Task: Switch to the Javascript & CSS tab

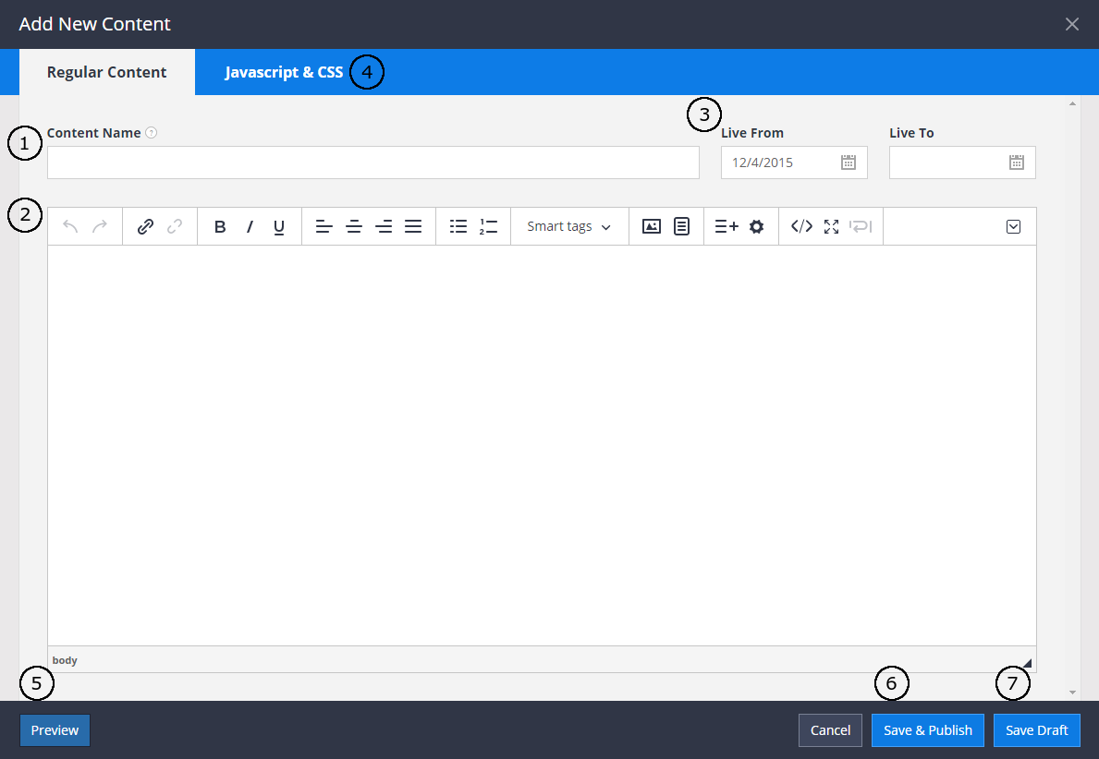Action: (284, 72)
